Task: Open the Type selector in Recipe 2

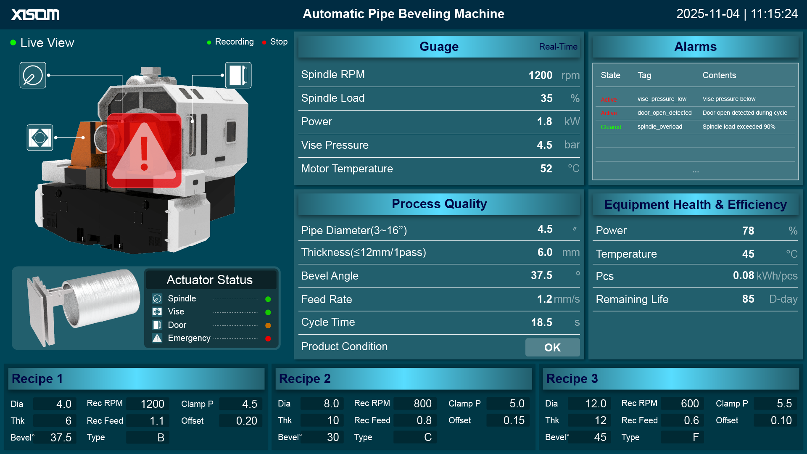Action: (415, 437)
